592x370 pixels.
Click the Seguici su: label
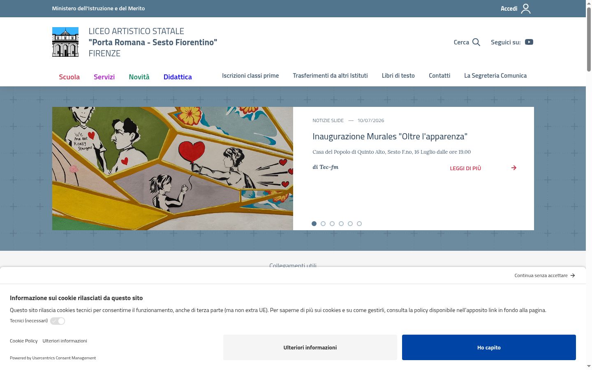506,42
